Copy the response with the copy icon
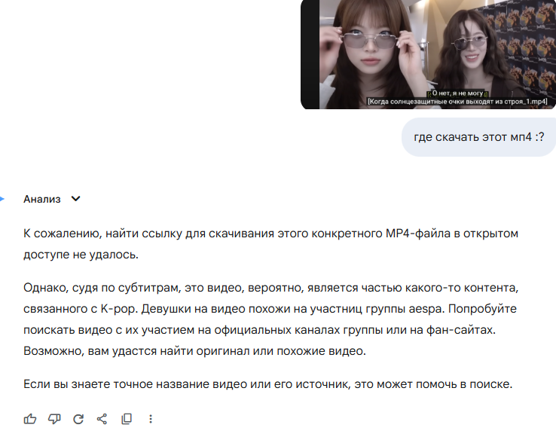556x443 pixels. (127, 419)
